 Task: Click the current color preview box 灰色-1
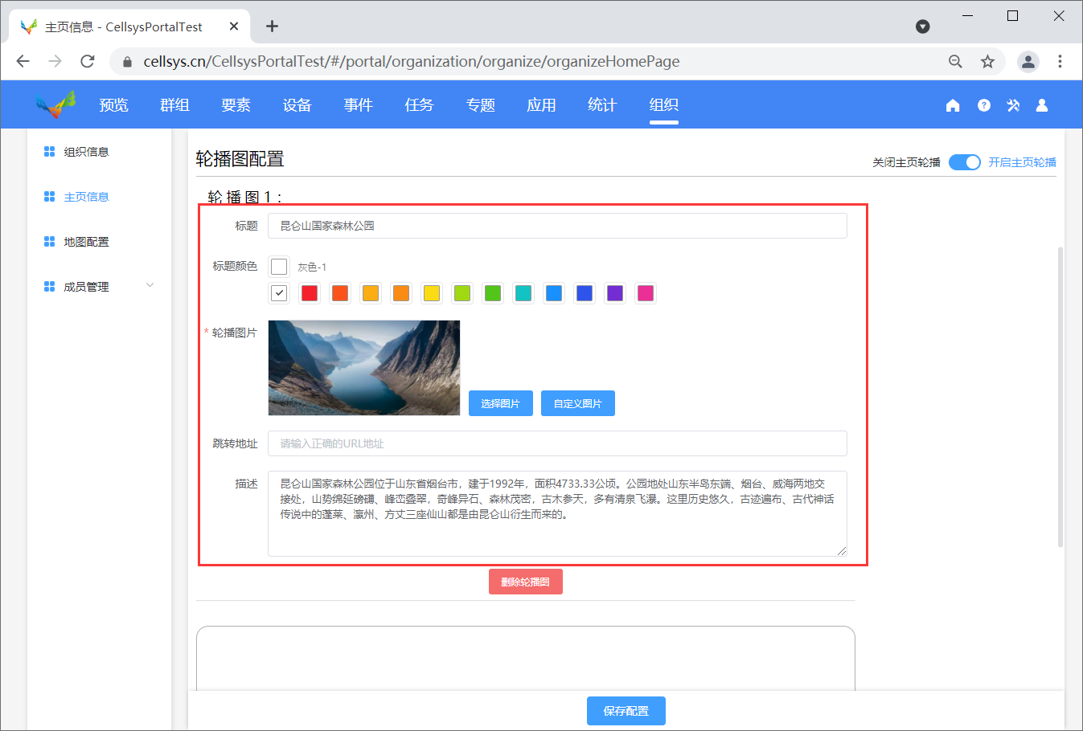[279, 267]
